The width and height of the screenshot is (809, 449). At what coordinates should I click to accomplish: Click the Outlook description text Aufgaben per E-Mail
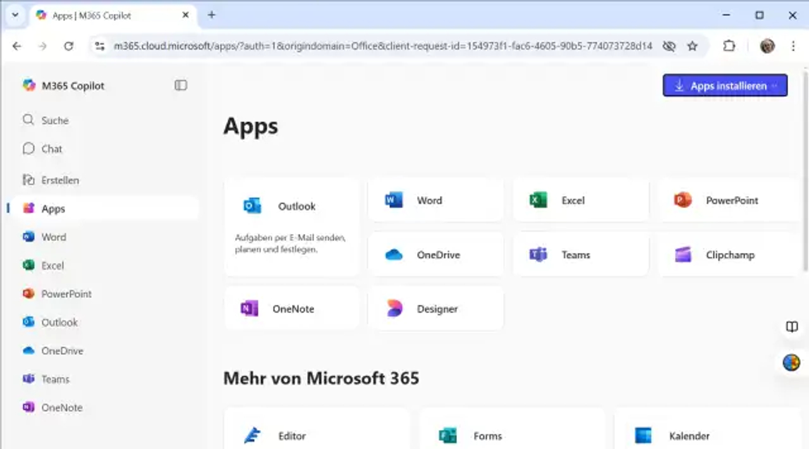click(x=290, y=243)
